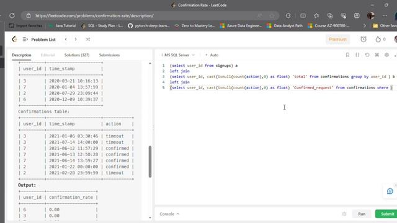Open editor settings gear icon

[386, 55]
